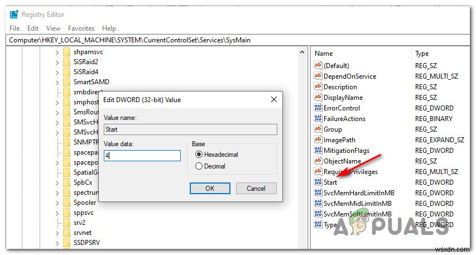The height and width of the screenshot is (255, 476).
Task: Select the (Default) value string icon
Action: 318,65
